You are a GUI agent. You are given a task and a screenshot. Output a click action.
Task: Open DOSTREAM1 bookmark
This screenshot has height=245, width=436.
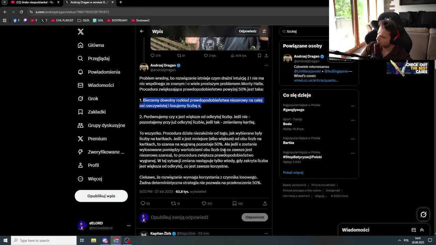point(117,20)
